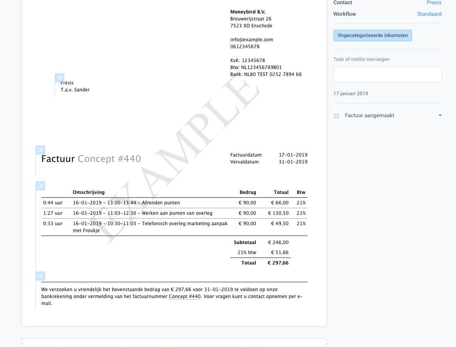Click the Moneybird B.V. company name
This screenshot has width=456, height=347.
pyautogui.click(x=248, y=12)
